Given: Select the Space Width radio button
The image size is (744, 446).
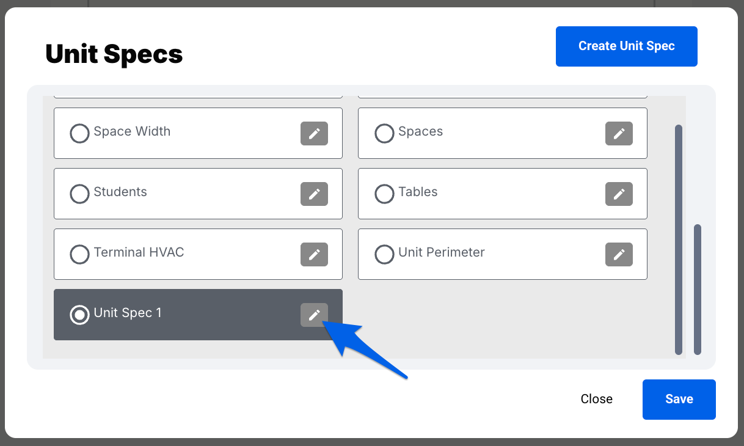Looking at the screenshot, I should pyautogui.click(x=79, y=134).
